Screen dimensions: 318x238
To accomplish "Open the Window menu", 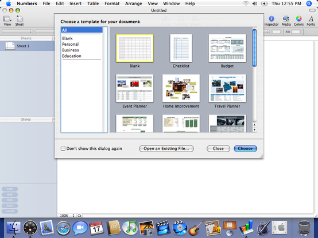I will pos(171,3).
